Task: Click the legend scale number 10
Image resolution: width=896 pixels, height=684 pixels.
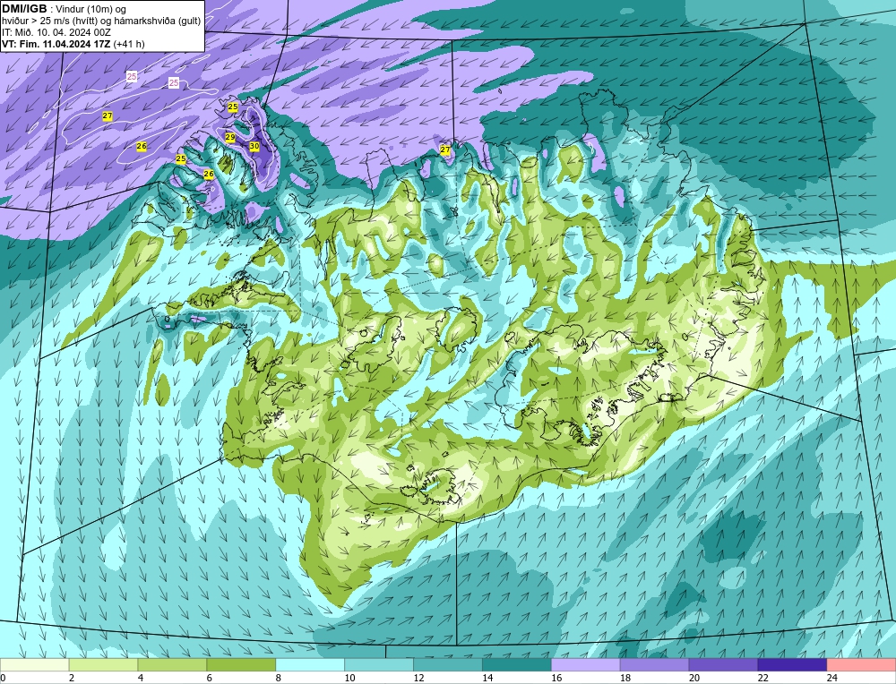Action: [x=349, y=678]
